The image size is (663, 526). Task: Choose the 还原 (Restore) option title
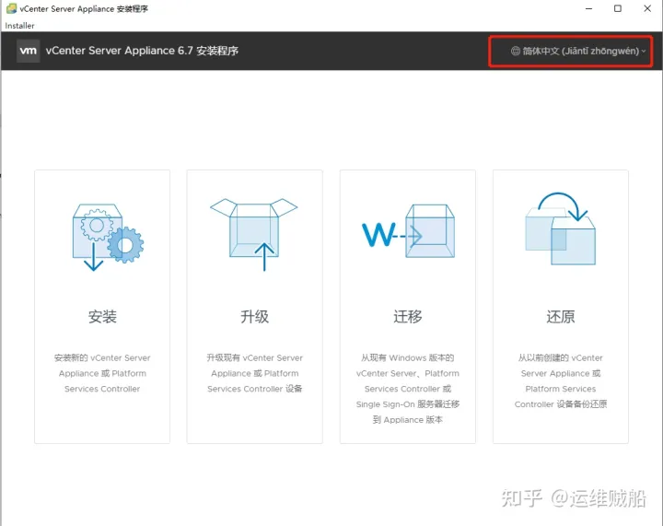(x=560, y=316)
